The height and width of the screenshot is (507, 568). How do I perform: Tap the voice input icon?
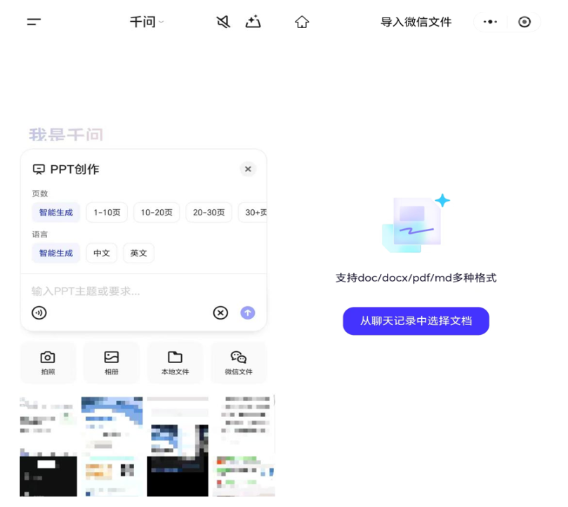tap(39, 312)
